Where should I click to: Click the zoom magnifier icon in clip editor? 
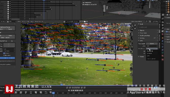tap(135, 25)
